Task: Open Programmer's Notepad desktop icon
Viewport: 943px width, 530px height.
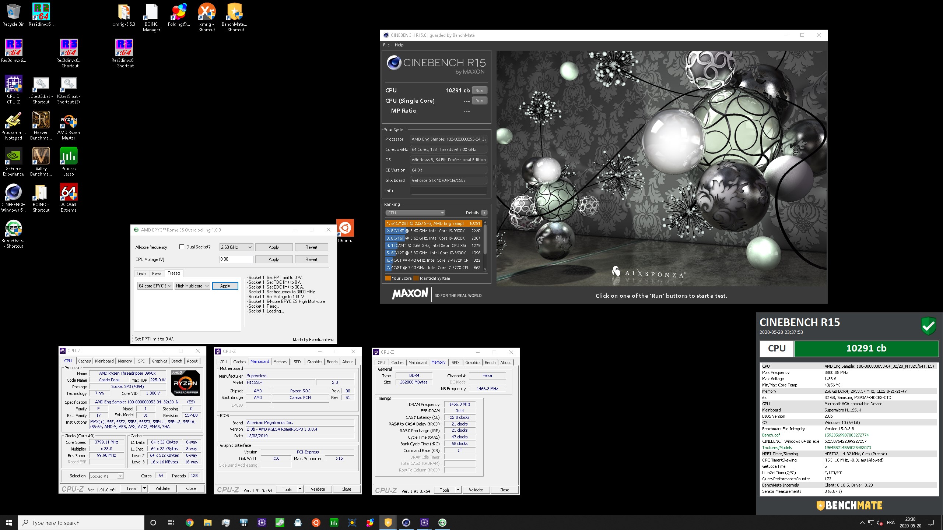Action: (13, 126)
